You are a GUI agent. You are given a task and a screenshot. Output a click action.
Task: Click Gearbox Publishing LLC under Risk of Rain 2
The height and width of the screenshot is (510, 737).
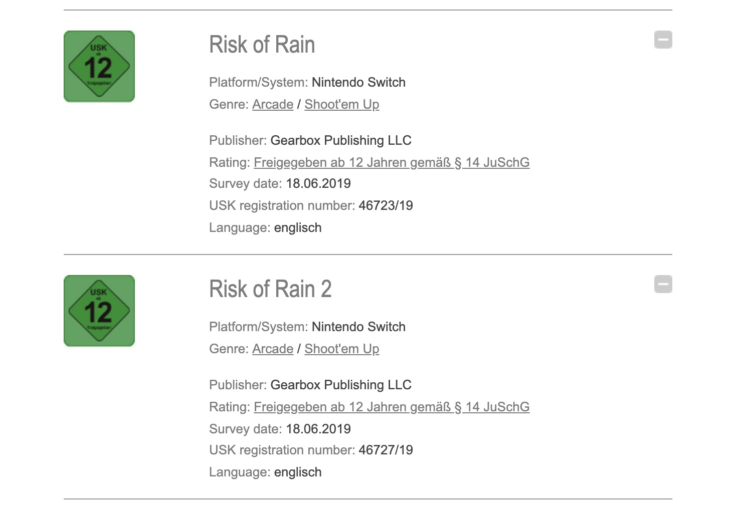[340, 385]
